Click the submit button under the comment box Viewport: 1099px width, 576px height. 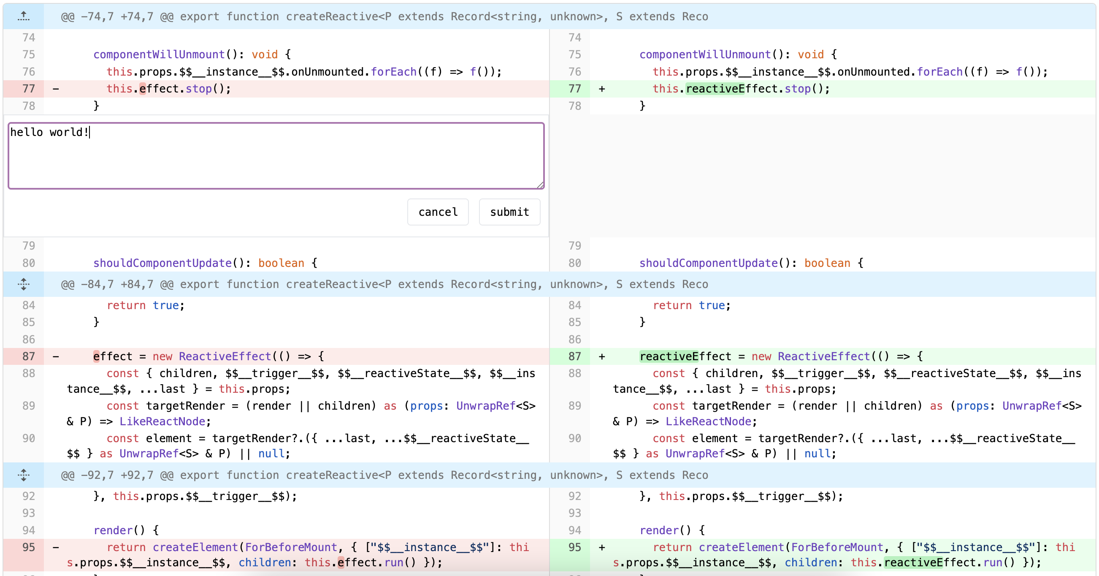[509, 212]
